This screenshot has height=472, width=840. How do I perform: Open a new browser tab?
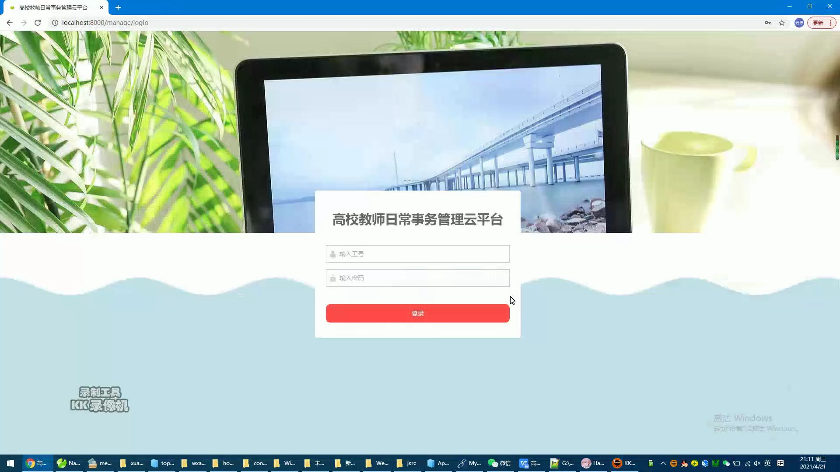[x=118, y=7]
